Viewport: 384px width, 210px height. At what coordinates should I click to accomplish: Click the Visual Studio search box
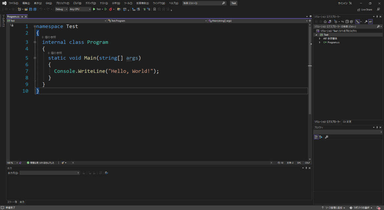(x=204, y=3)
